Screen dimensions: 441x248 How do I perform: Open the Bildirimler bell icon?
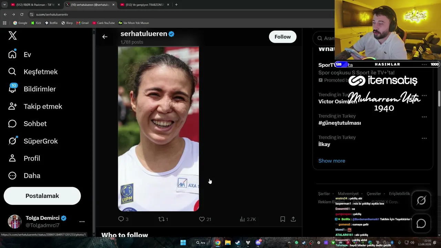[12, 89]
